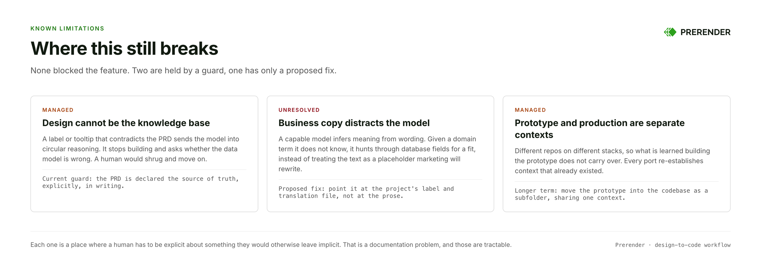This screenshot has height=274, width=761.
Task: Click the 'Proposed fix' translation file note
Action: [366, 192]
